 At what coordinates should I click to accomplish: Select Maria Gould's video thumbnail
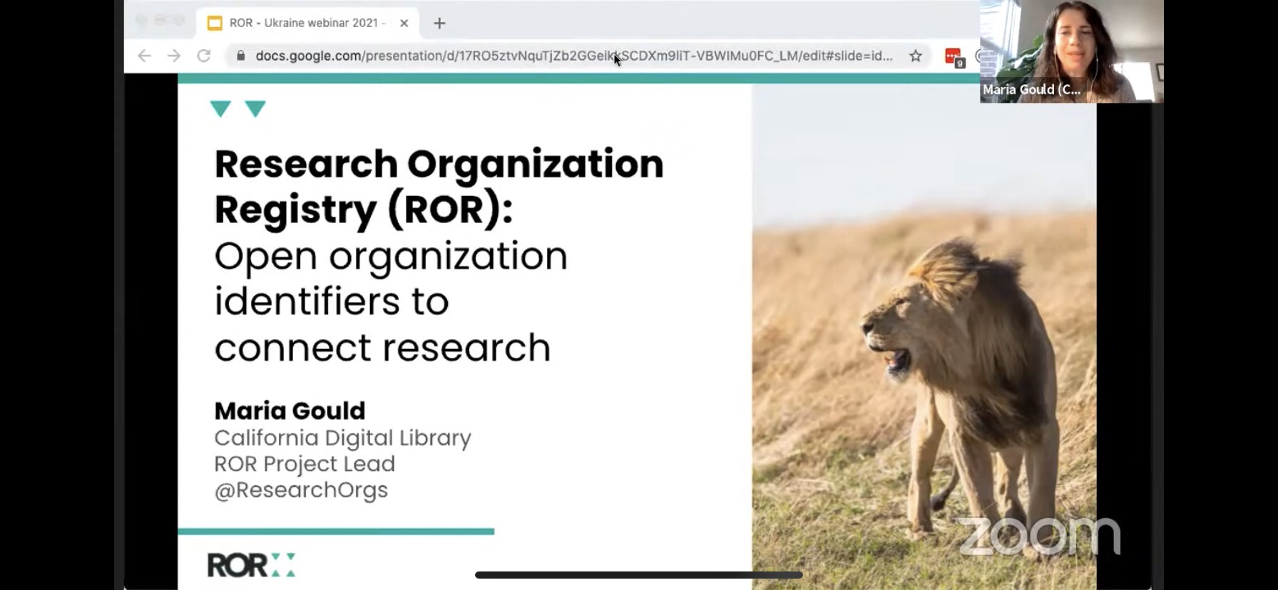1071,43
